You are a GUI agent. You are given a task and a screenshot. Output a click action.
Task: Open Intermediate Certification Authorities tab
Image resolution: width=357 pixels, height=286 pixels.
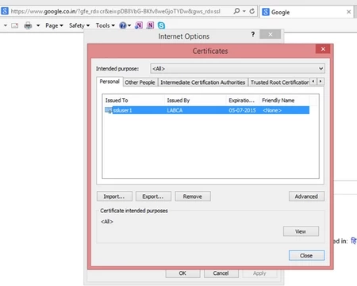[x=203, y=82]
